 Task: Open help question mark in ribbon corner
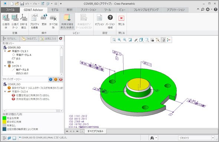coord(216,9)
